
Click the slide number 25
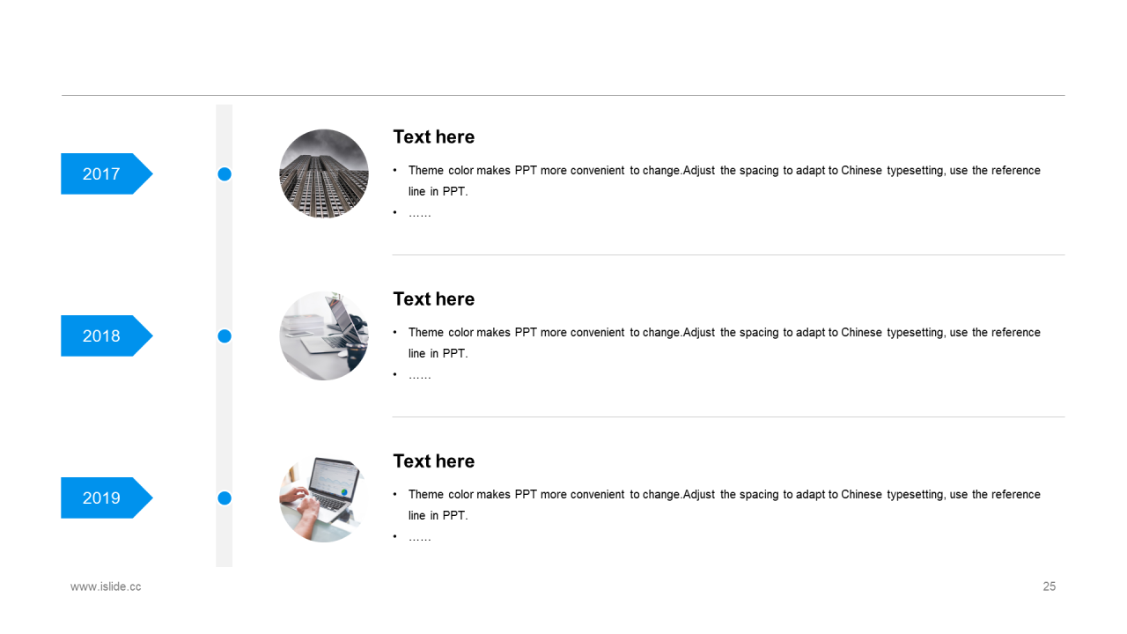pyautogui.click(x=1050, y=586)
